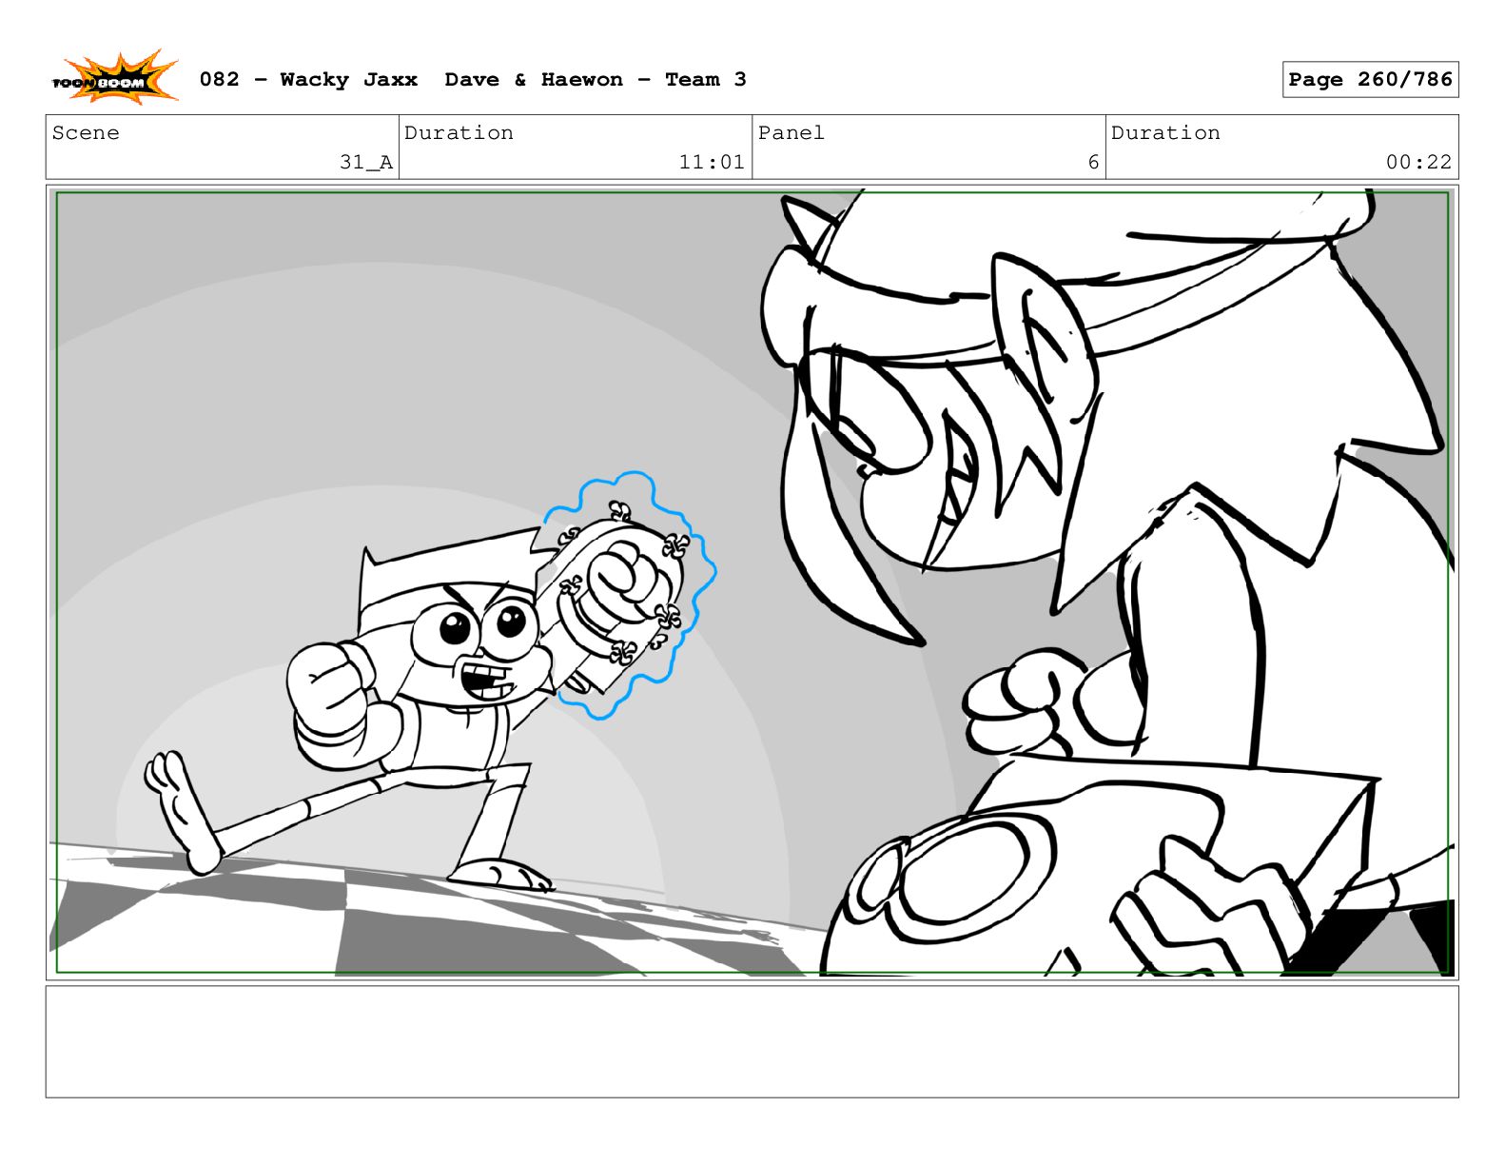Click the panel number '6'
Viewport: 1505px width, 1166px height.
(x=1093, y=163)
